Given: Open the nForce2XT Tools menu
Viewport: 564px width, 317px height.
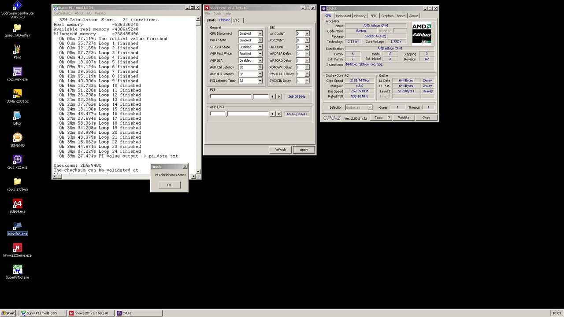Looking at the screenshot, I should click(x=217, y=14).
